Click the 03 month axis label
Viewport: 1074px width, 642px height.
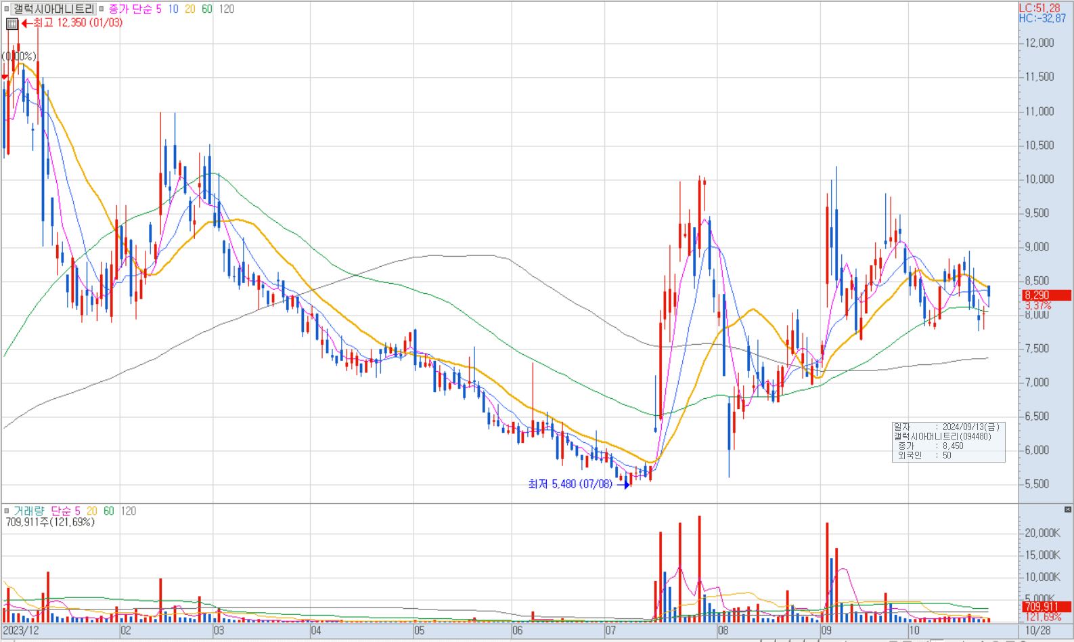219,630
